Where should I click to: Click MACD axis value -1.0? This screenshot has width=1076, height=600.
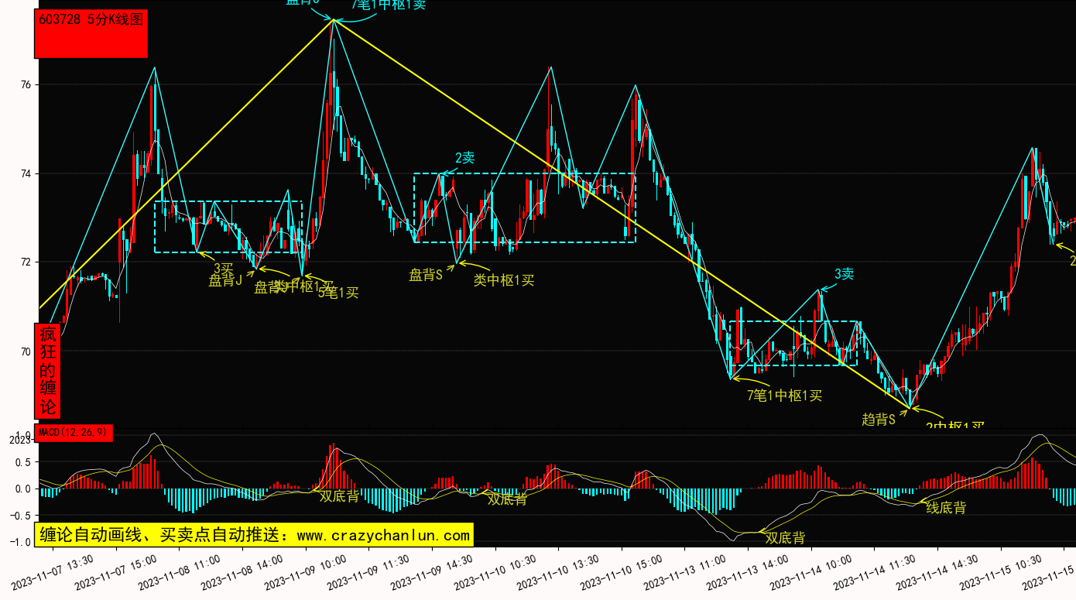click(20, 543)
